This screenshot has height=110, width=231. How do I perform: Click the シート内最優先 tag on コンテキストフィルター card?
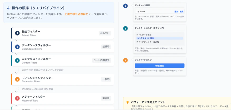[x=101, y=60]
